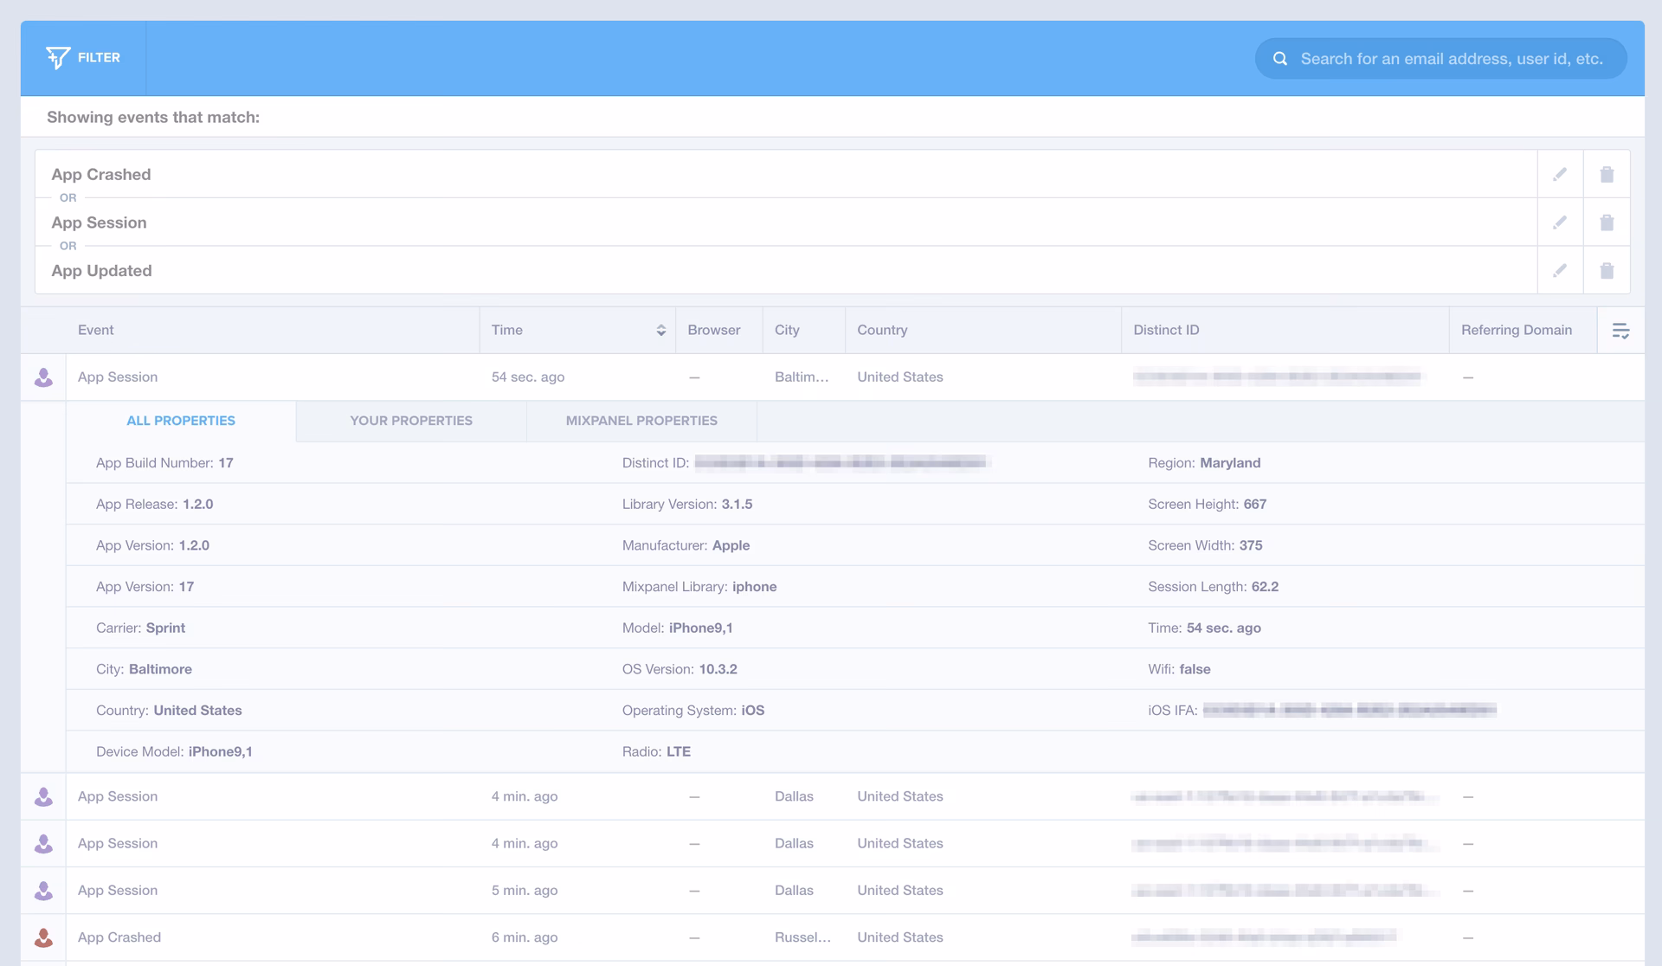Select the Session Length: 62.2 property
This screenshot has height=966, width=1662.
(1213, 587)
